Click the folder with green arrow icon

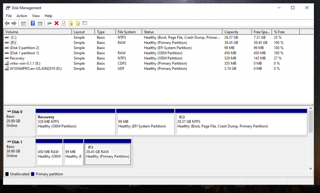pyautogui.click(x=71, y=23)
